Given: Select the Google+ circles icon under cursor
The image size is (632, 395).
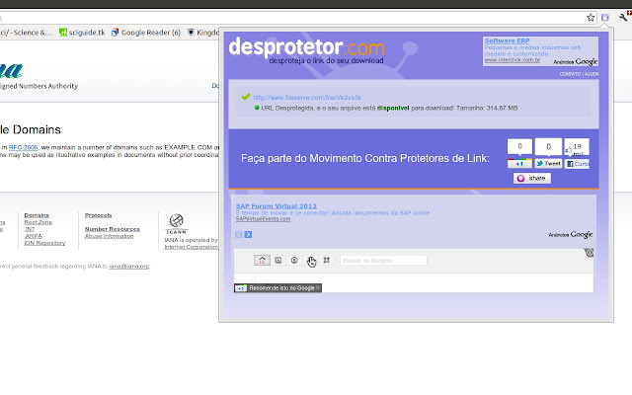Looking at the screenshot, I should [311, 261].
